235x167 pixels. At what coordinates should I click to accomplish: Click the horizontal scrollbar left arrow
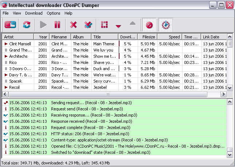(5, 94)
